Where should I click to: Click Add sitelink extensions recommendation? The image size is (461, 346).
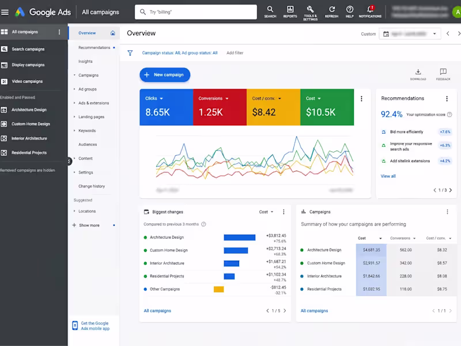click(410, 161)
